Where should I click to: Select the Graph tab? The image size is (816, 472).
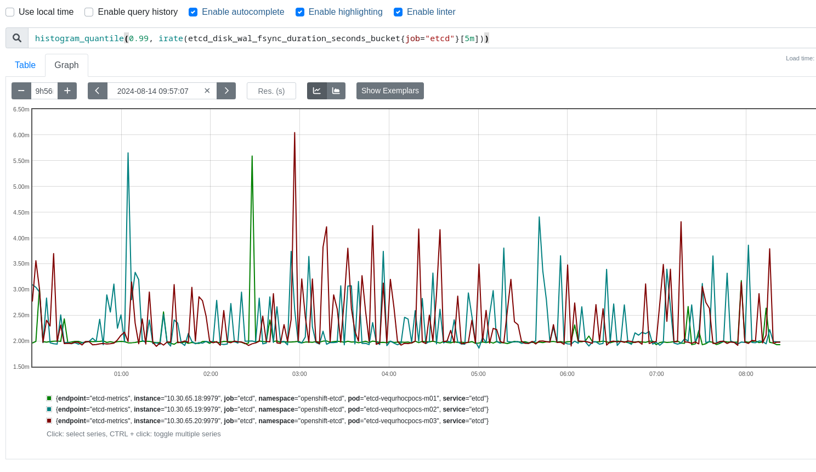(x=66, y=65)
